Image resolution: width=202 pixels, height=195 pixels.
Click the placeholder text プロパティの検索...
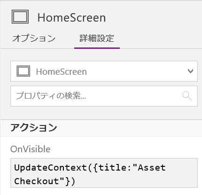51,96
